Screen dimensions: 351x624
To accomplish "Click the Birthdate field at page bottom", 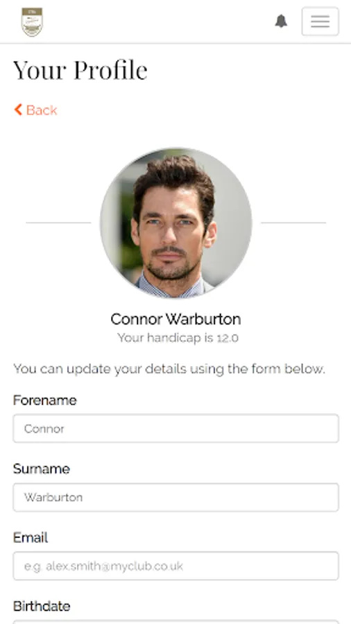I will pyautogui.click(x=176, y=622).
